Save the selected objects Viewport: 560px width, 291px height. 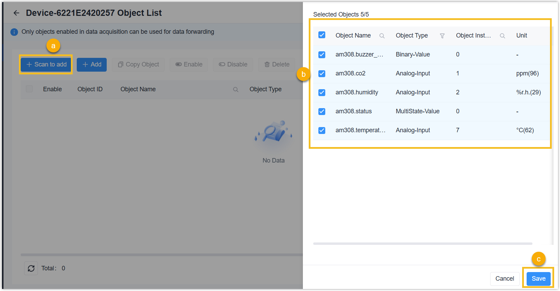pyautogui.click(x=538, y=279)
